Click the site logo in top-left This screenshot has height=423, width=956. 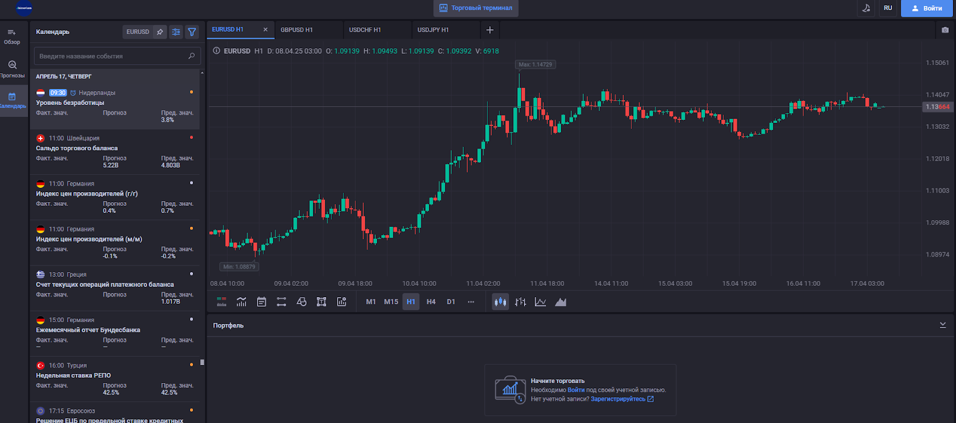tap(24, 8)
